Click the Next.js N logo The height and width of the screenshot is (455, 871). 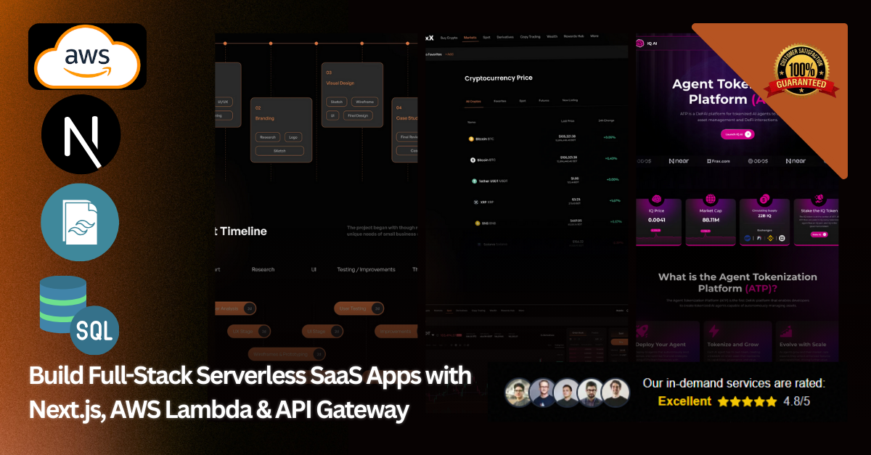81,134
